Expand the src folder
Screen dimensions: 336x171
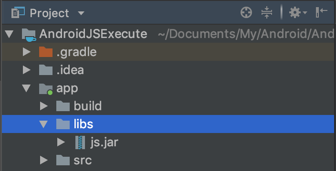[44, 161]
